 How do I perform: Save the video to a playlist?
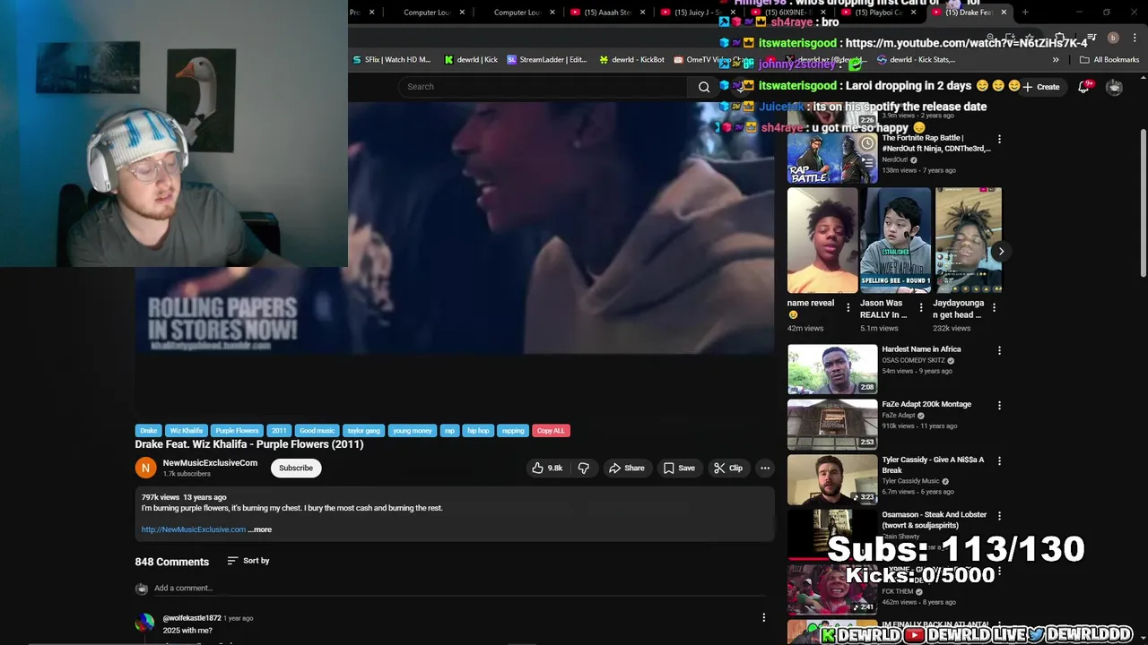pos(679,468)
